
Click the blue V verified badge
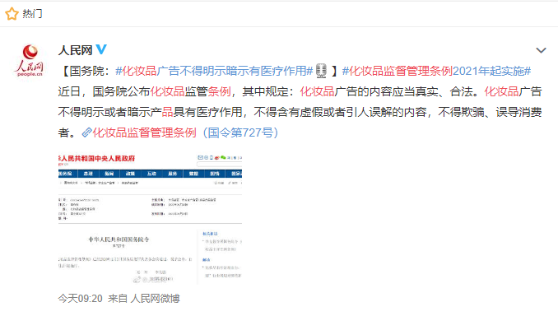coord(101,49)
